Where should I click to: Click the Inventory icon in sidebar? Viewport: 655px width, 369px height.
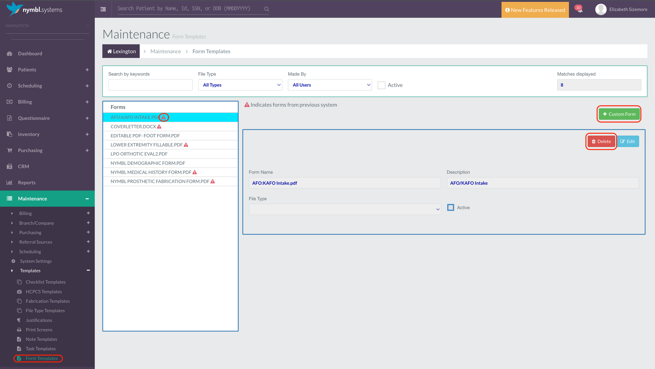10,134
